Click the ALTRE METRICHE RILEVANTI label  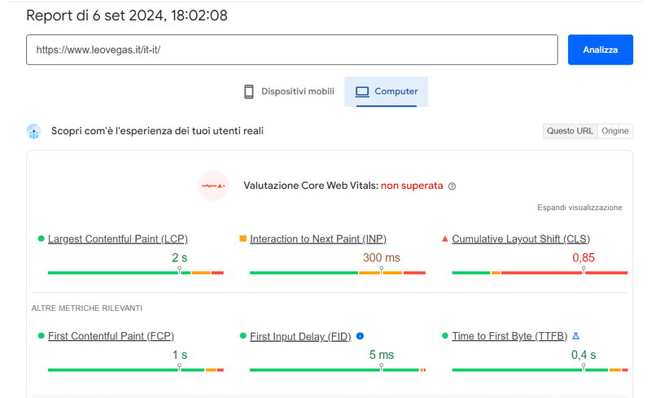click(87, 308)
